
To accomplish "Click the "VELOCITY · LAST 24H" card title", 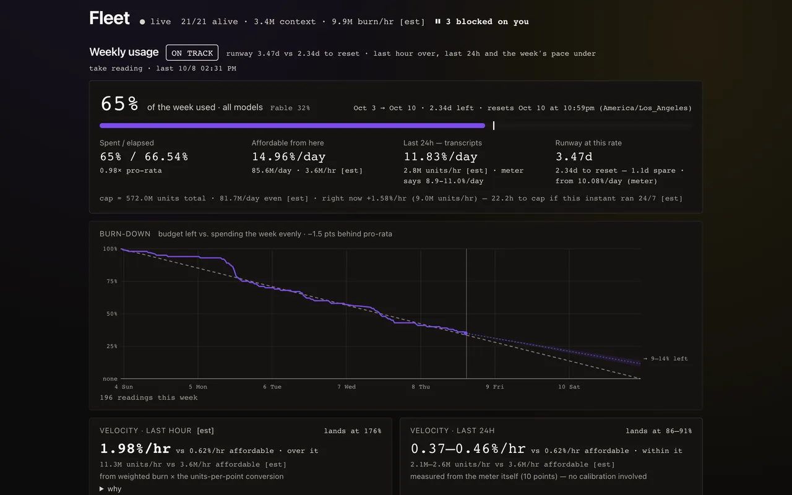I will click(x=452, y=431).
